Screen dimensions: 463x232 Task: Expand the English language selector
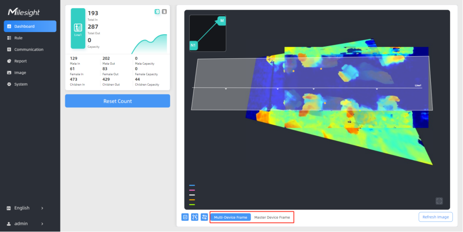tap(26, 208)
